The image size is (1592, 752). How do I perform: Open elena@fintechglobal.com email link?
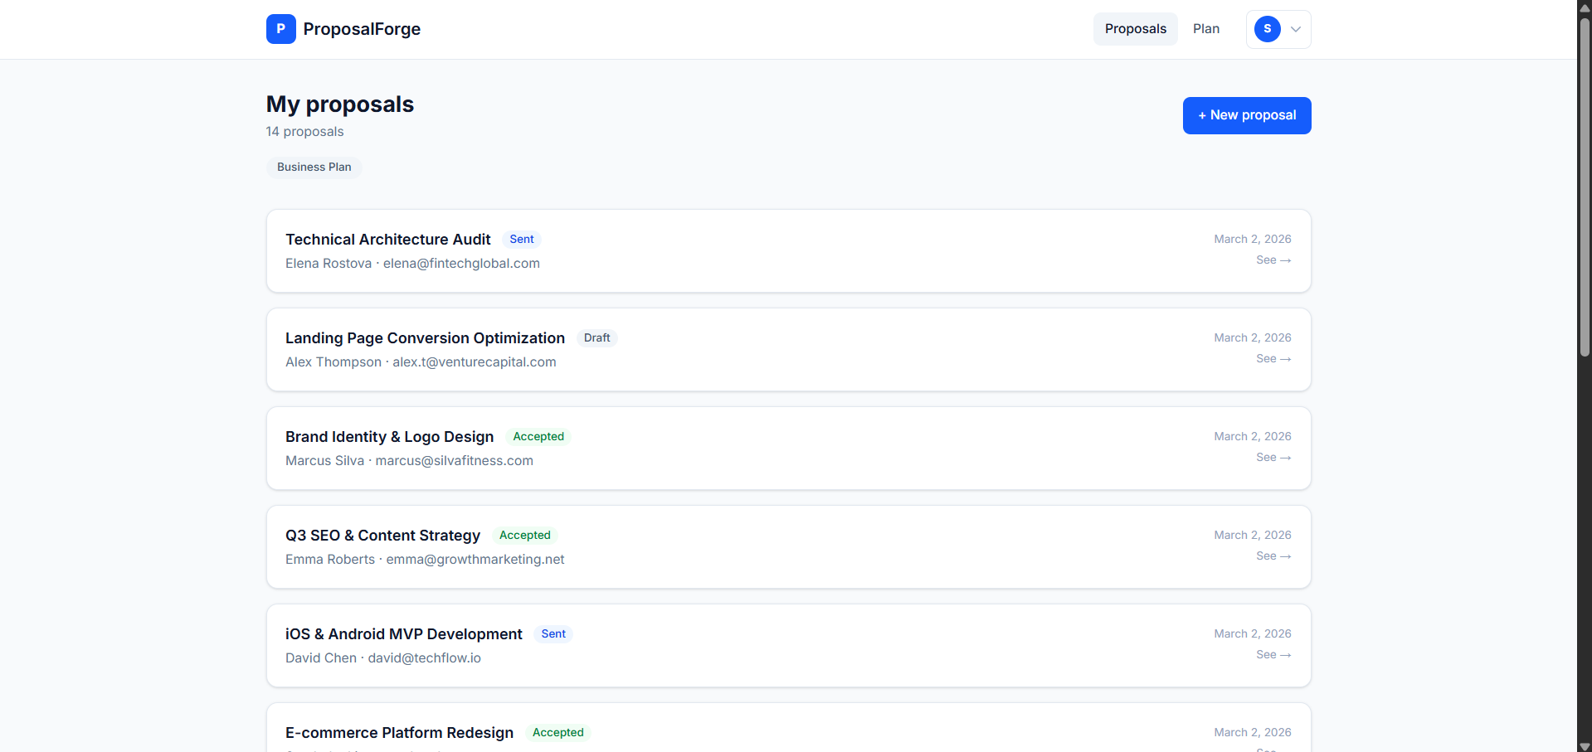[461, 263]
